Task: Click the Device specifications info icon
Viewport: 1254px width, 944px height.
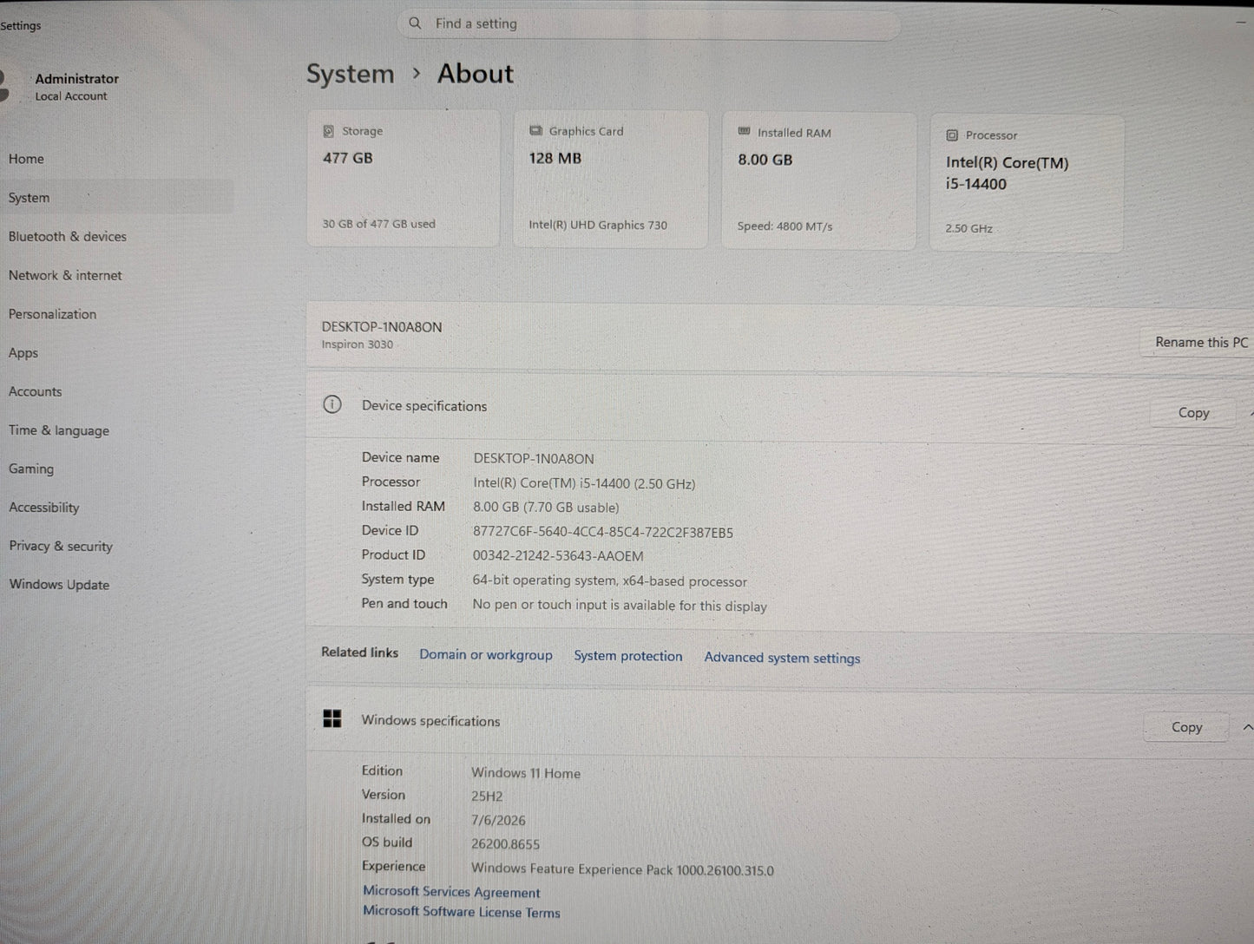Action: pos(332,404)
